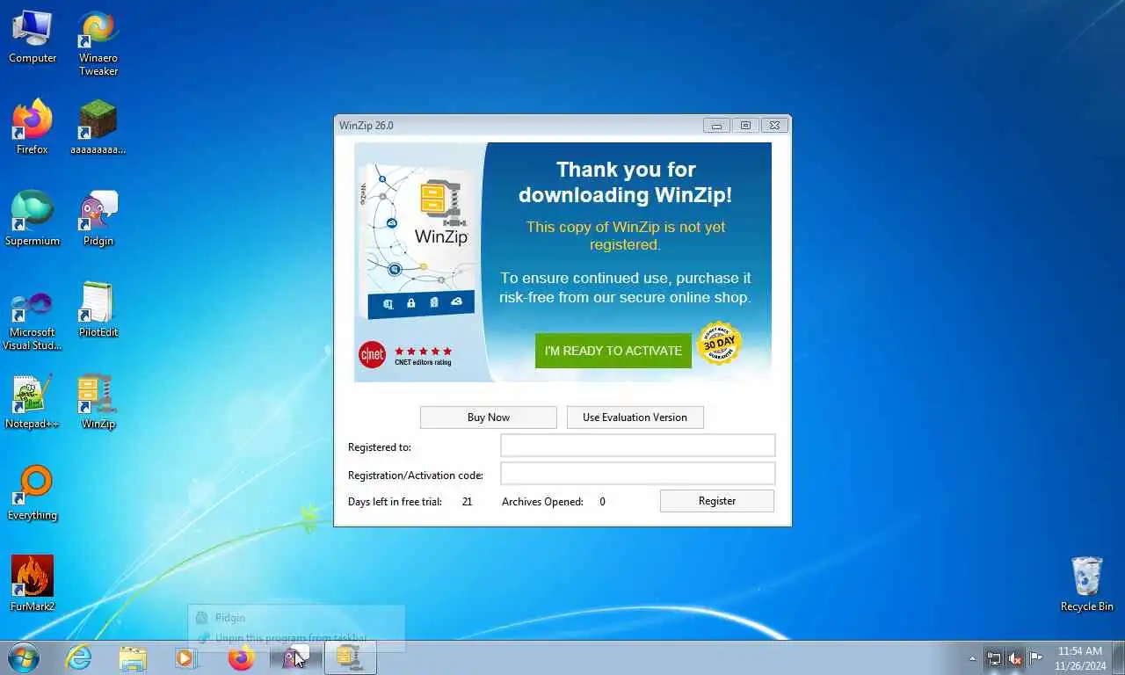Focus the Registered to input field
Image resolution: width=1125 pixels, height=675 pixels.
pos(638,446)
